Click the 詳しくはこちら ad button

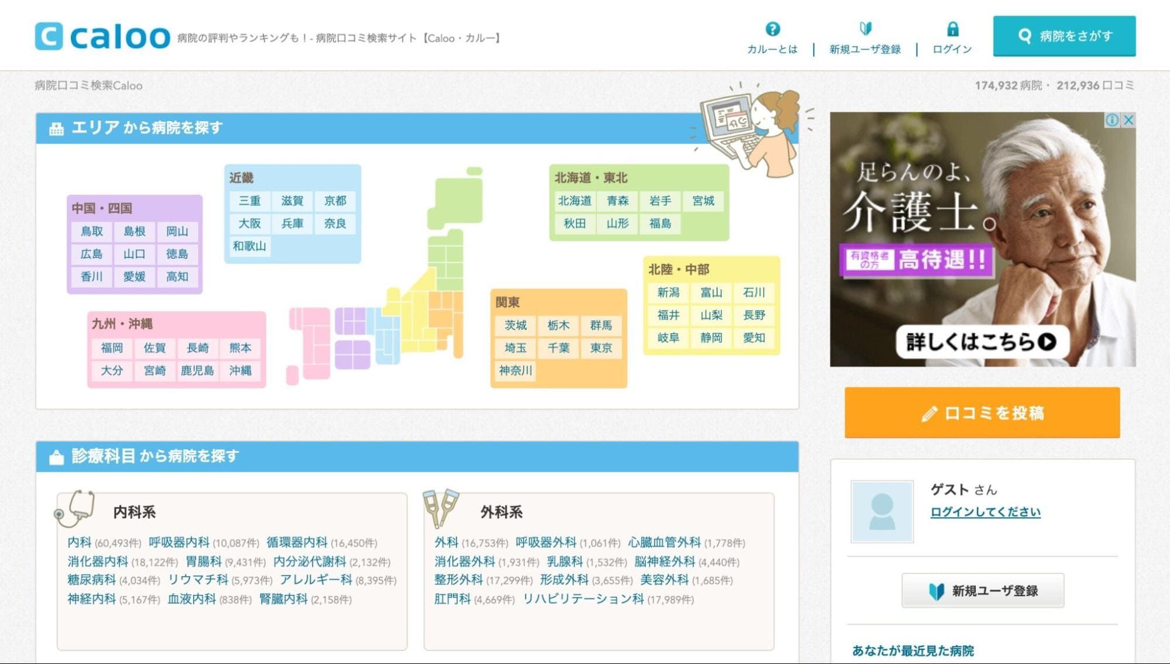982,342
